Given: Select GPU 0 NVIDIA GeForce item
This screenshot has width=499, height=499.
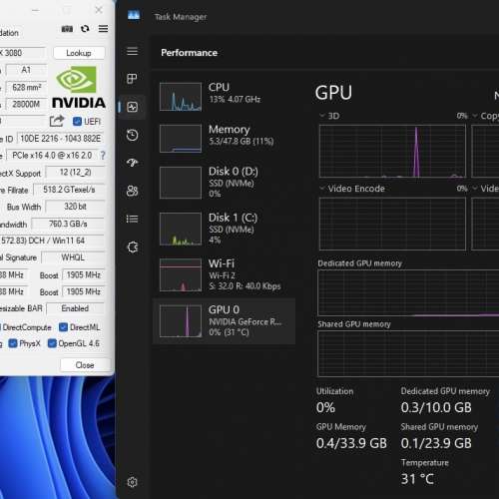Looking at the screenshot, I should [x=224, y=321].
